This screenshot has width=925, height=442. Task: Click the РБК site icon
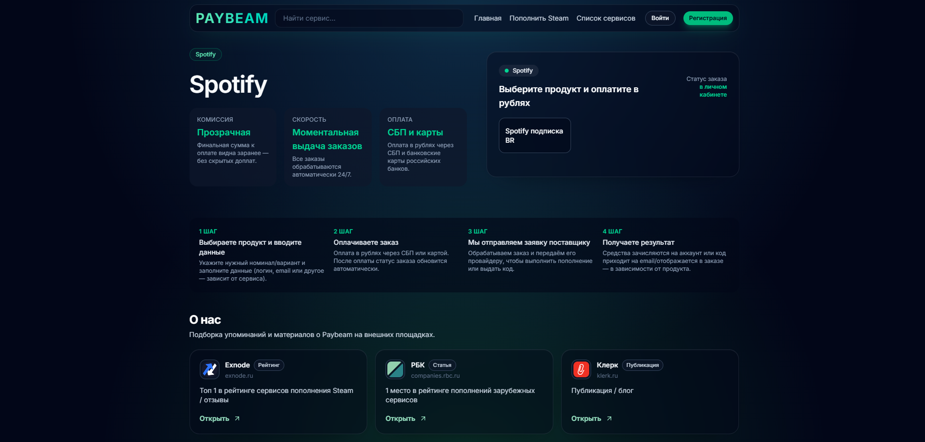[x=395, y=369]
